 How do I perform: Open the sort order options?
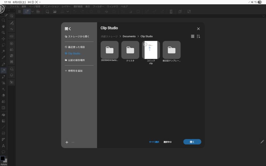(199, 36)
